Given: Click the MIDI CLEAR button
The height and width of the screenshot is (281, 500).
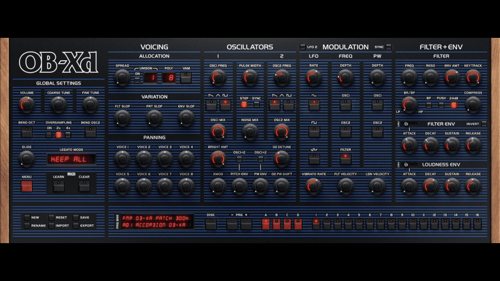Looking at the screenshot, I should [x=84, y=186].
